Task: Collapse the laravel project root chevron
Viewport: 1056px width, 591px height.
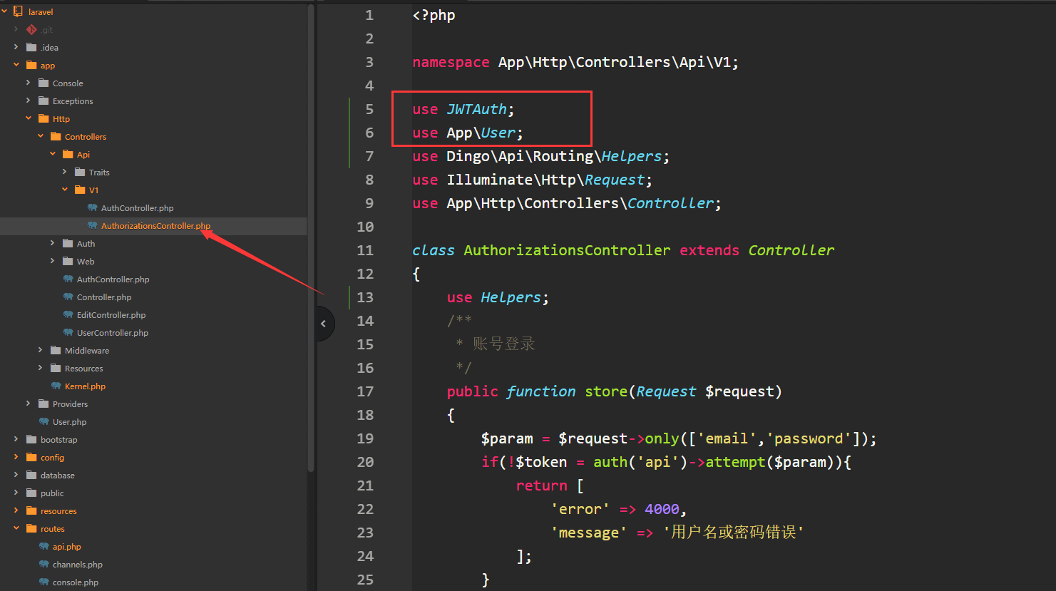Action: [4, 11]
